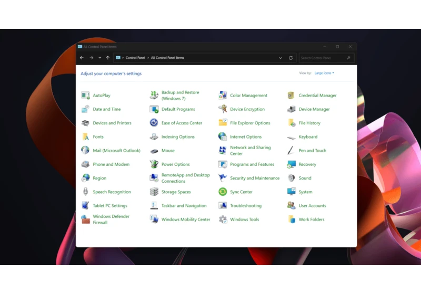The image size is (421, 294).
Task: Open the Device Manager link
Action: click(314, 109)
